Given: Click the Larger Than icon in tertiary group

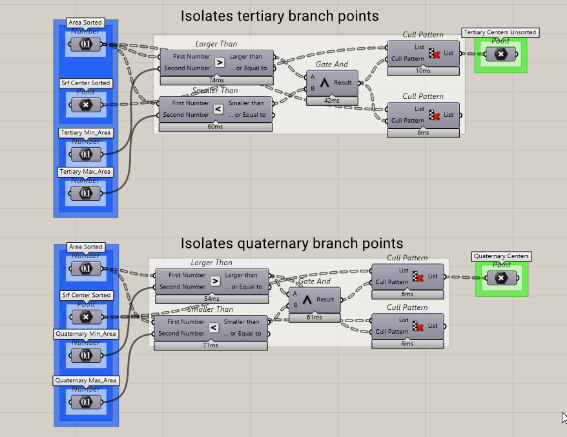Looking at the screenshot, I should coord(220,63).
